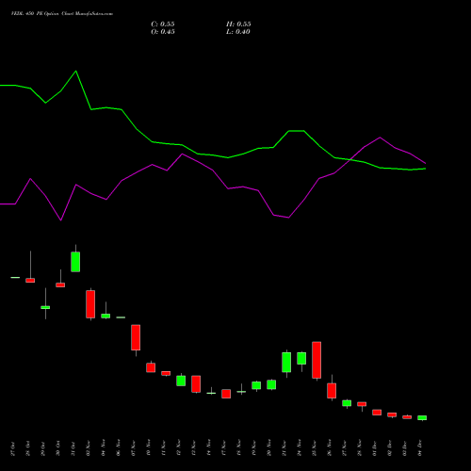Select the '07 Nov' date label
The height and width of the screenshot is (471, 471).
[x=134, y=448]
